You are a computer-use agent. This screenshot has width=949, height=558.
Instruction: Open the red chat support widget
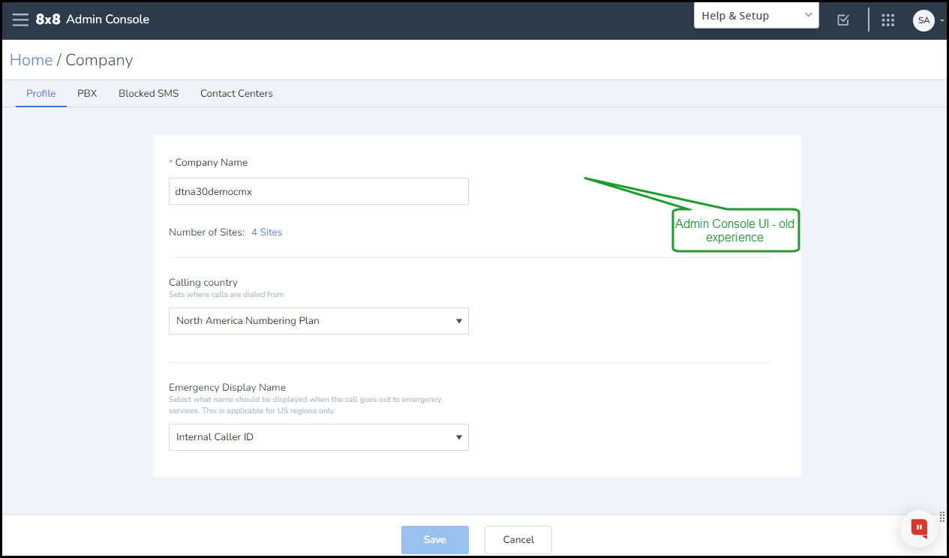point(919,528)
